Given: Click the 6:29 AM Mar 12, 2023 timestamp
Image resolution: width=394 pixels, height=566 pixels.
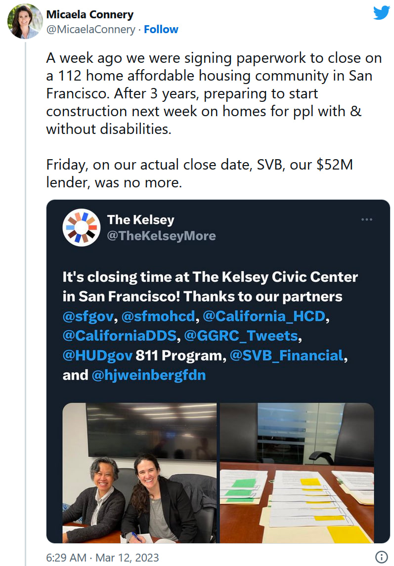Looking at the screenshot, I should [102, 558].
